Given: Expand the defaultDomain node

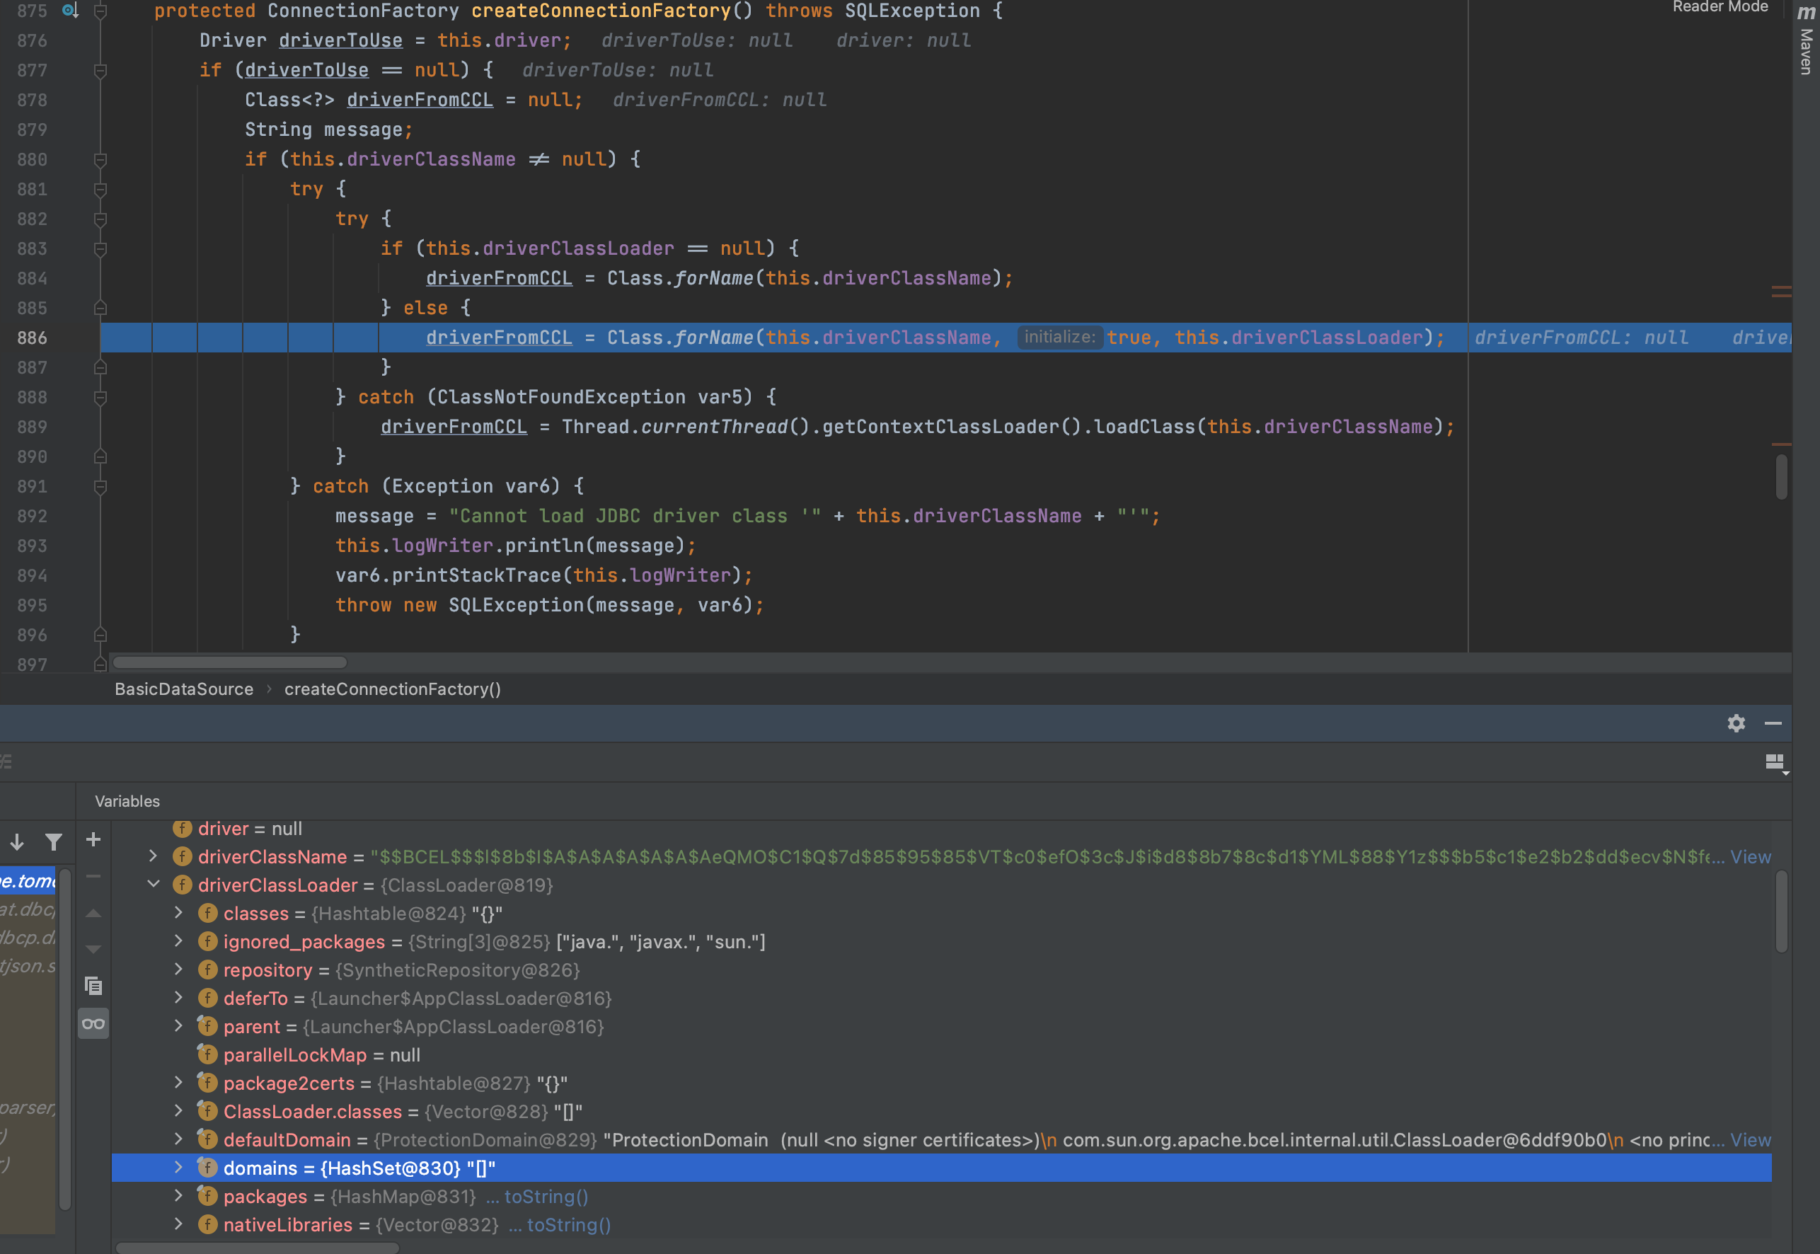Looking at the screenshot, I should [178, 1139].
